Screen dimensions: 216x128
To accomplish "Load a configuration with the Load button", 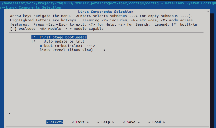I will pos(157,122).
